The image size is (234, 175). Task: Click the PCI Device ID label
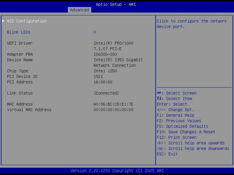coord(22,76)
